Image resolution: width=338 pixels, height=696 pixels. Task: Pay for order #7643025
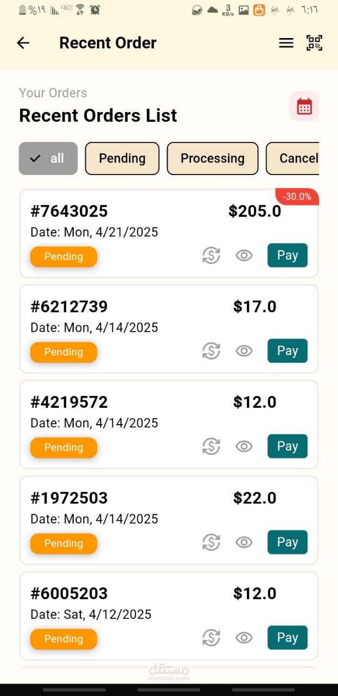287,255
